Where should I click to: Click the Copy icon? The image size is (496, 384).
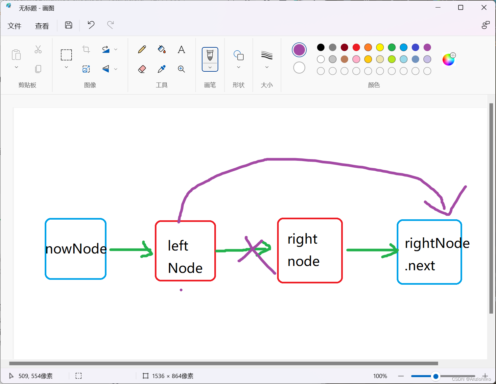pos(38,69)
